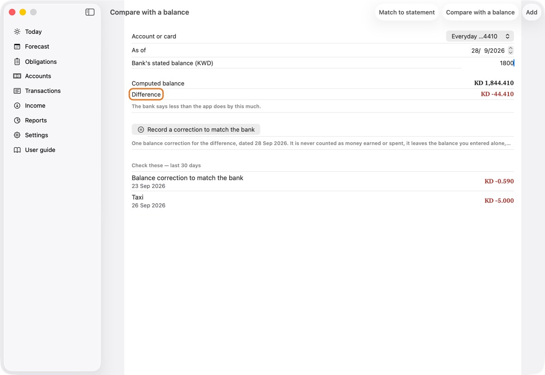This screenshot has width=545, height=375.
Task: Click the down-arrow circle icon beside Income
Action: (x=17, y=106)
